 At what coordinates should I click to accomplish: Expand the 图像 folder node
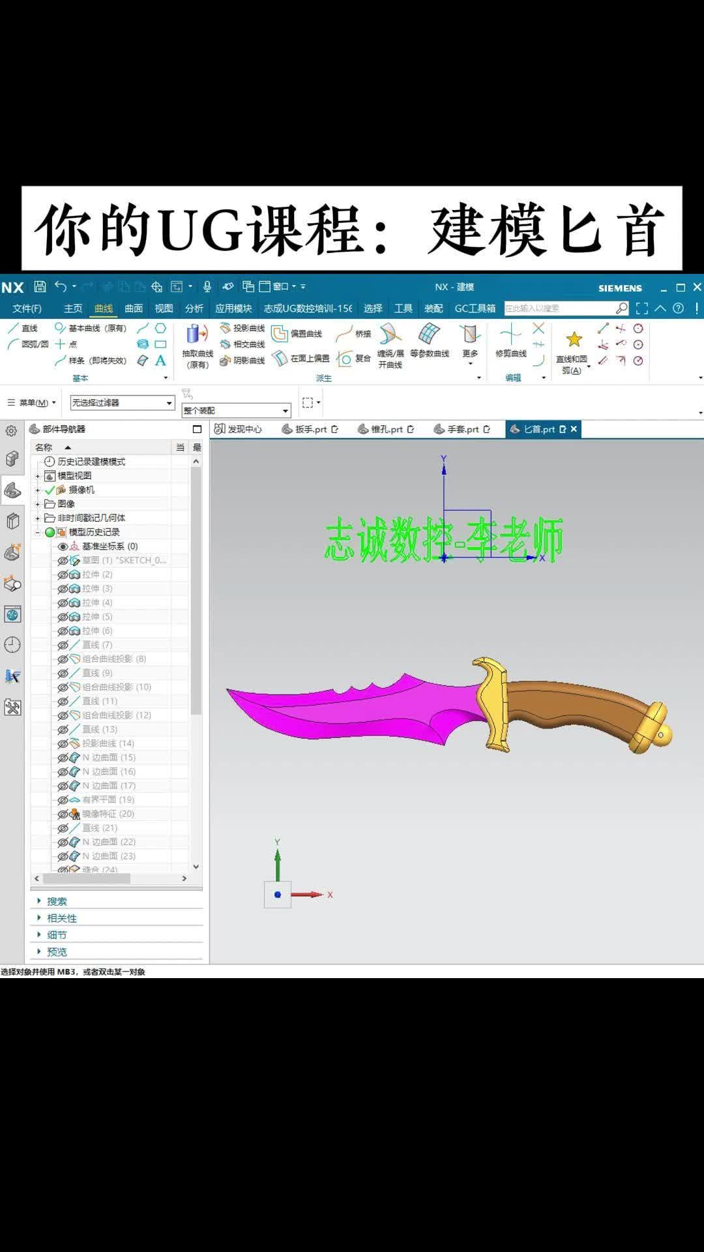(x=37, y=504)
